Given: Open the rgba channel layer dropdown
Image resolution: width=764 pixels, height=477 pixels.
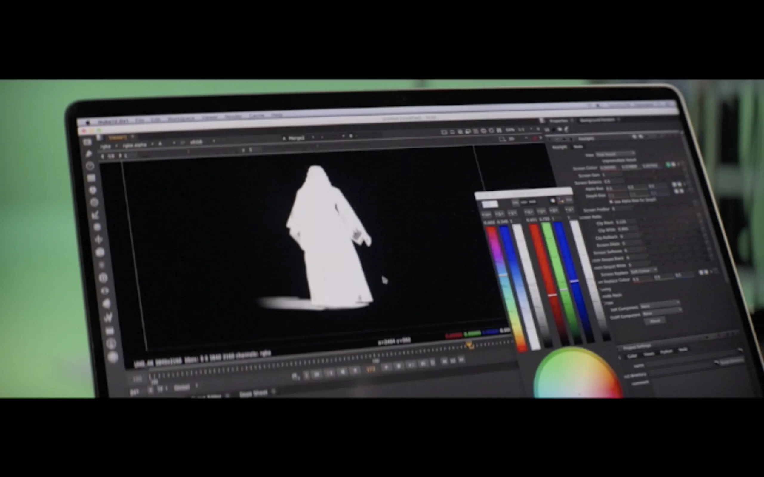Looking at the screenshot, I should pos(109,147).
